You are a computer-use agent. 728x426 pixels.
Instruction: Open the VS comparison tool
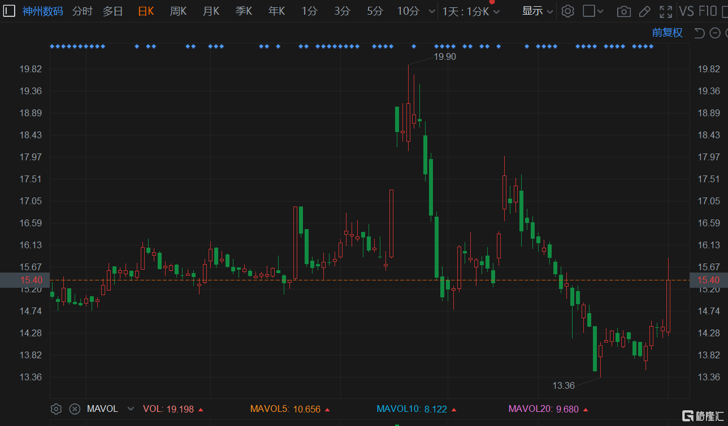pyautogui.click(x=687, y=11)
